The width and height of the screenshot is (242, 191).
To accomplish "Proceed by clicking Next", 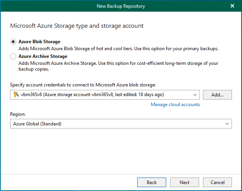I will (184, 182).
